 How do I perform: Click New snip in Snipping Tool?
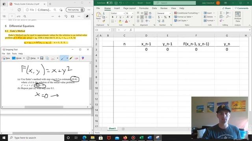[x=6, y=58]
